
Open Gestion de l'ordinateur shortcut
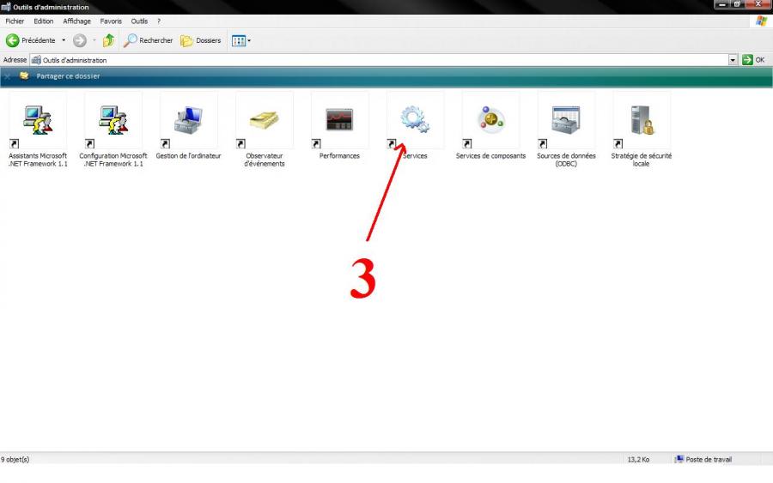[x=188, y=121]
